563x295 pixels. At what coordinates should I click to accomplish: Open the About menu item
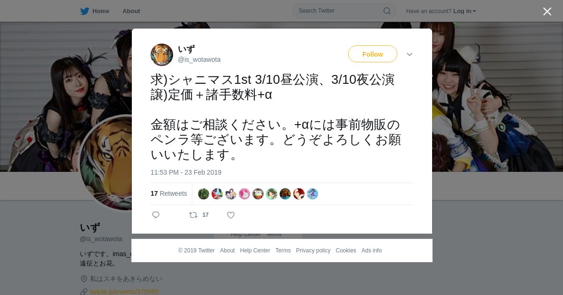coord(131,11)
